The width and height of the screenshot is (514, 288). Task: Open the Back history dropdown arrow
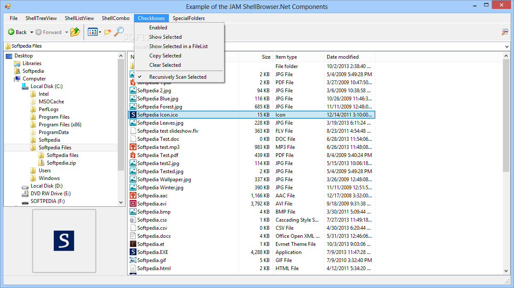click(31, 32)
